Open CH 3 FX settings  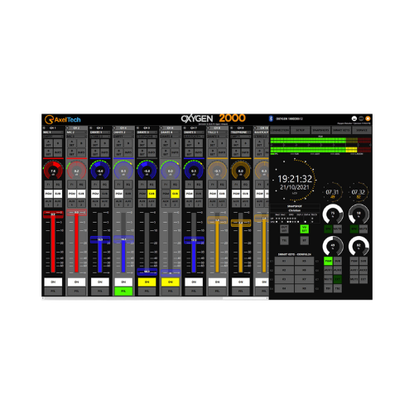click(95, 185)
